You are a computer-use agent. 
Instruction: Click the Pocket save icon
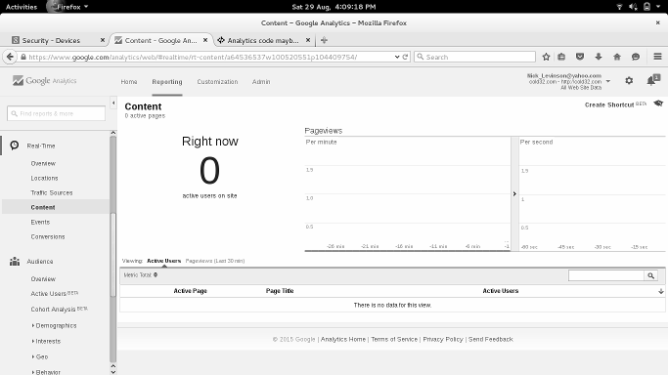tap(580, 57)
